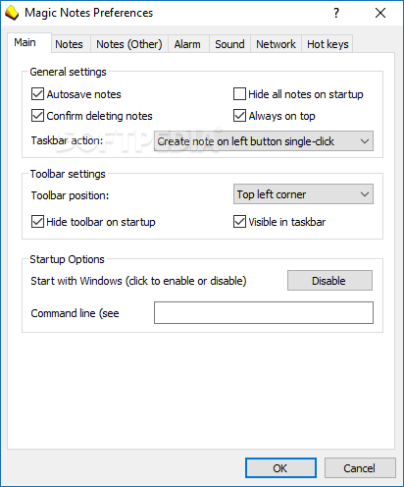Click the 'Command line (see' label
Image resolution: width=404 pixels, height=487 pixels.
[x=75, y=313]
